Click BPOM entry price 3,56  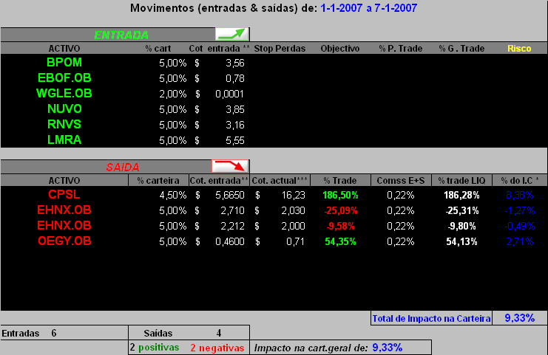tap(235, 63)
